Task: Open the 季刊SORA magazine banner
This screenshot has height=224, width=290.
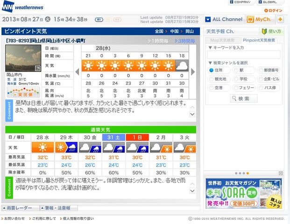Action: [244, 193]
